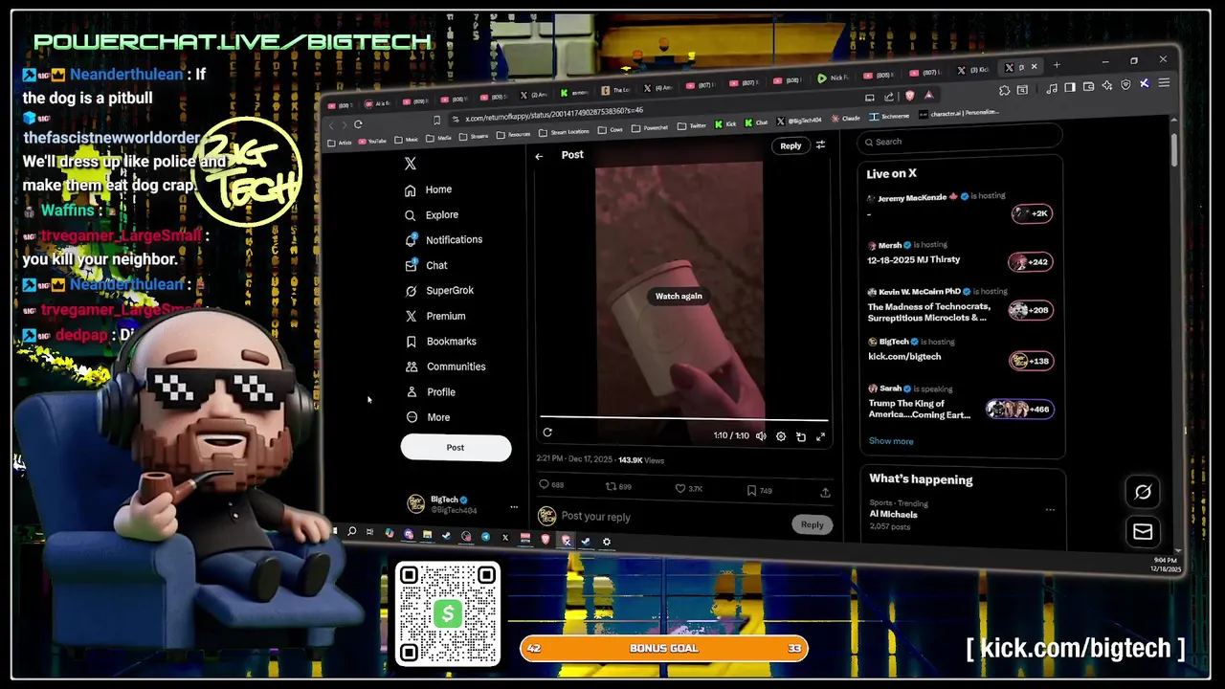Open a new browser tab
This screenshot has height=689, width=1225.
(x=1057, y=66)
